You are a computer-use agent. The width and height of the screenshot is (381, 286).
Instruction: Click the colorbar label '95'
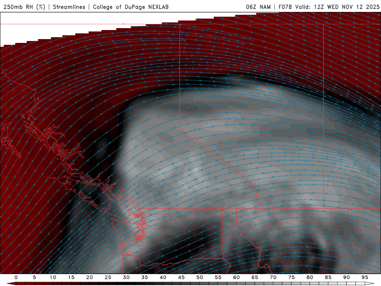(x=365, y=277)
